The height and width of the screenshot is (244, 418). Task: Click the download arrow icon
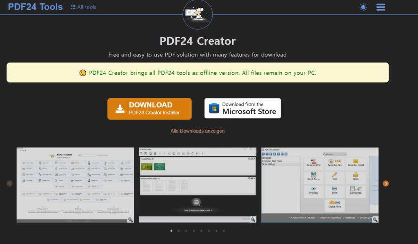coord(120,109)
